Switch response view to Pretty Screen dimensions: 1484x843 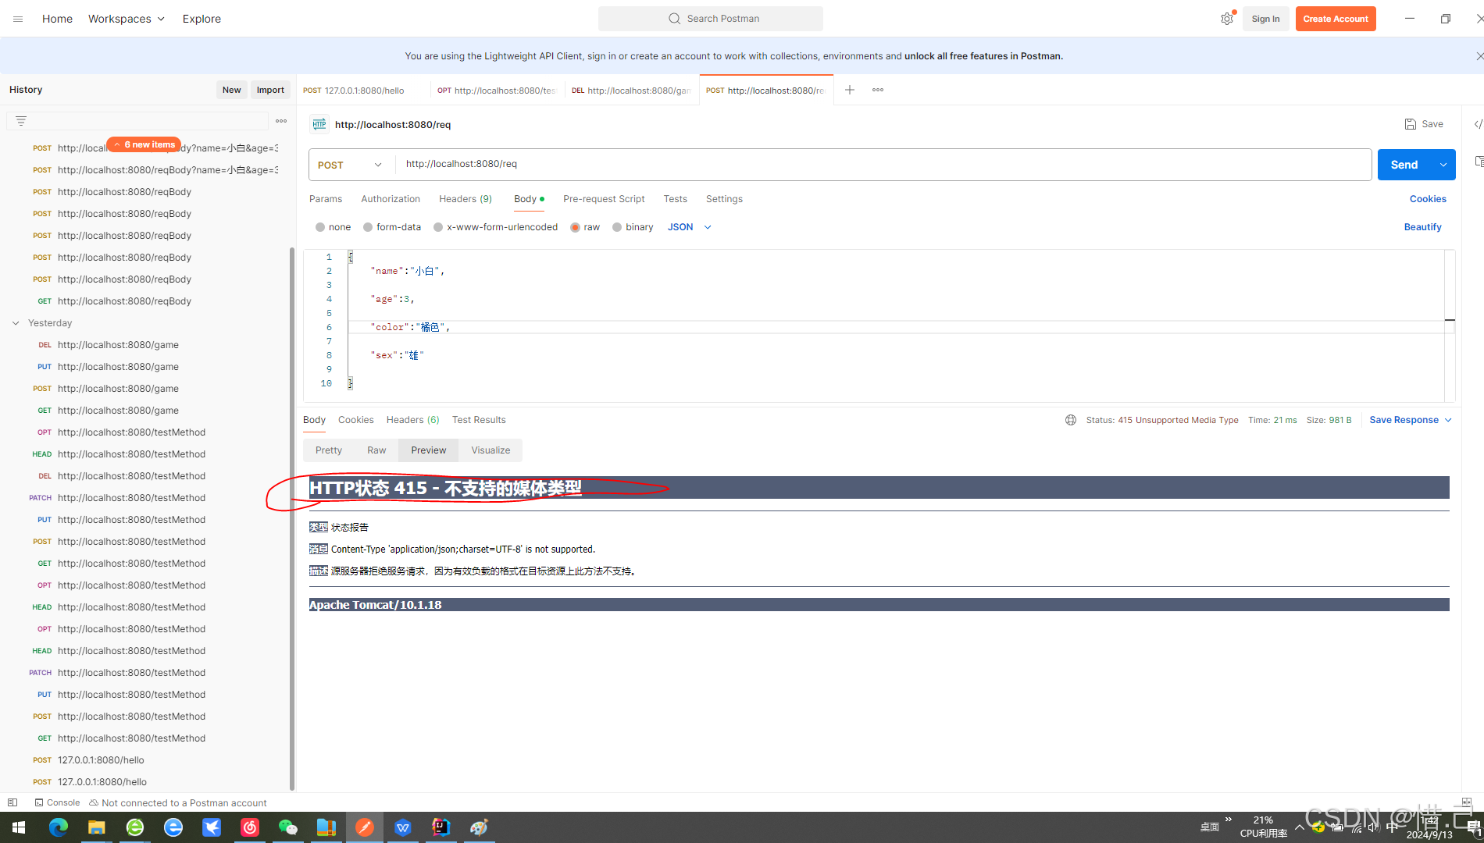pos(329,450)
